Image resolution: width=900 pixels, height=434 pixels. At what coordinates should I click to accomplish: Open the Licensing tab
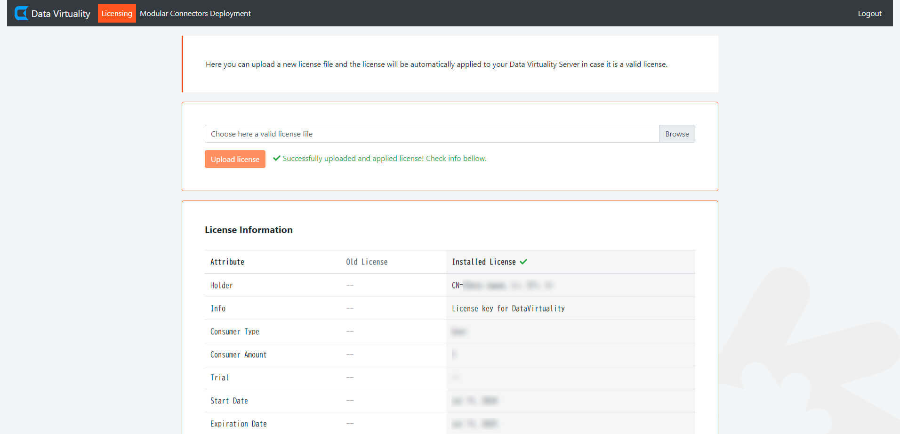coord(117,13)
